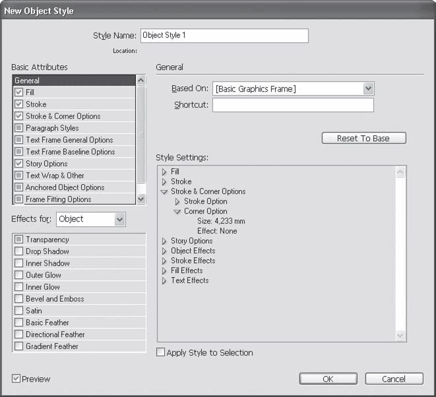
Task: Toggle the Drop Shadow effect checkbox
Action: click(x=18, y=251)
